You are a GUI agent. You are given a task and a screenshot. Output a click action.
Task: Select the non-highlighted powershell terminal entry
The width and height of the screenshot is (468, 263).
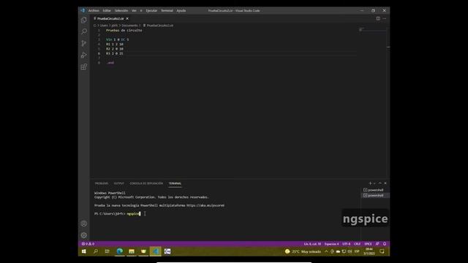(375, 190)
